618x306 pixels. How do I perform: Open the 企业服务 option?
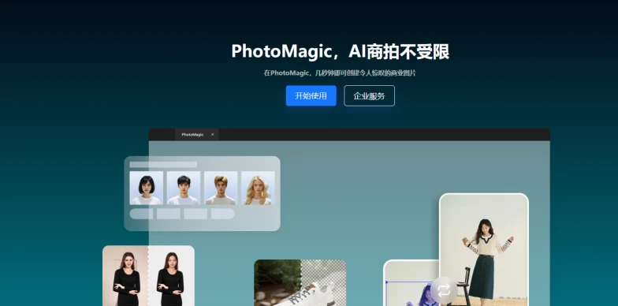click(x=369, y=96)
